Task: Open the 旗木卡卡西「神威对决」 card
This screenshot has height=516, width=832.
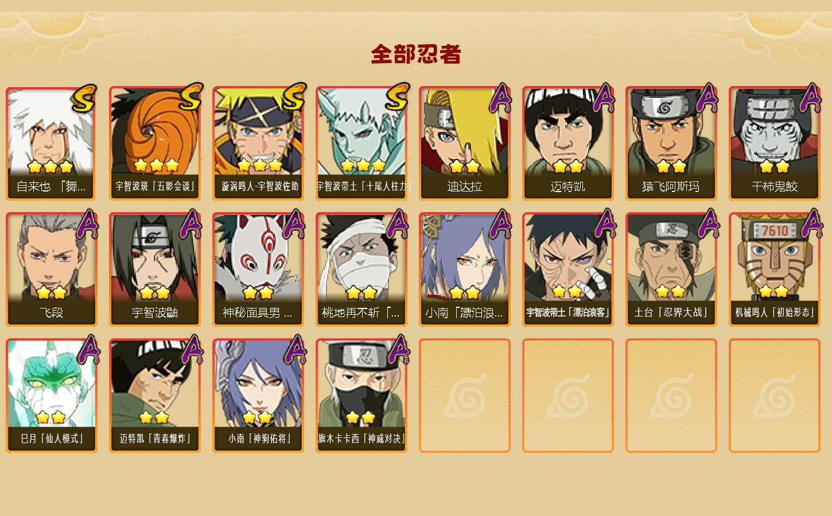Action: coord(361,396)
